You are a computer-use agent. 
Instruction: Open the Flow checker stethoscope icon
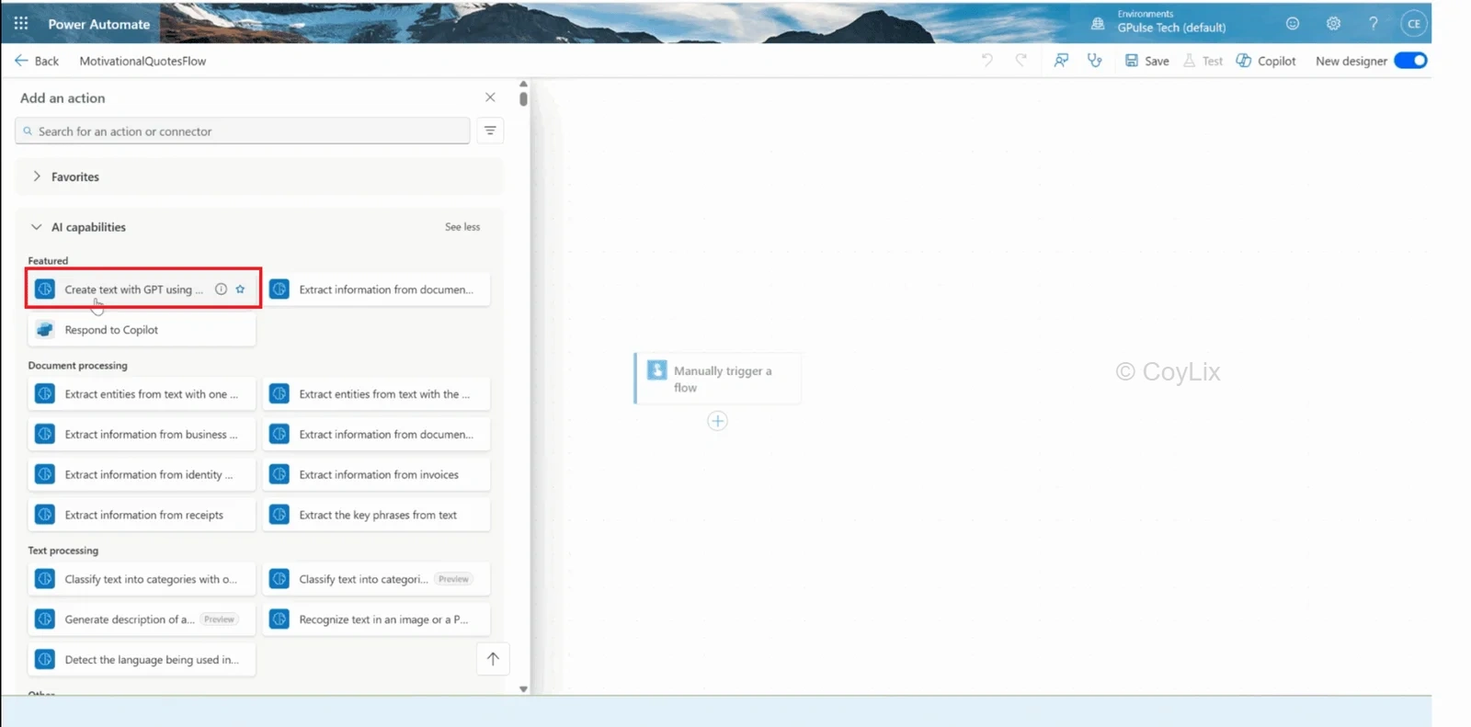tap(1094, 61)
